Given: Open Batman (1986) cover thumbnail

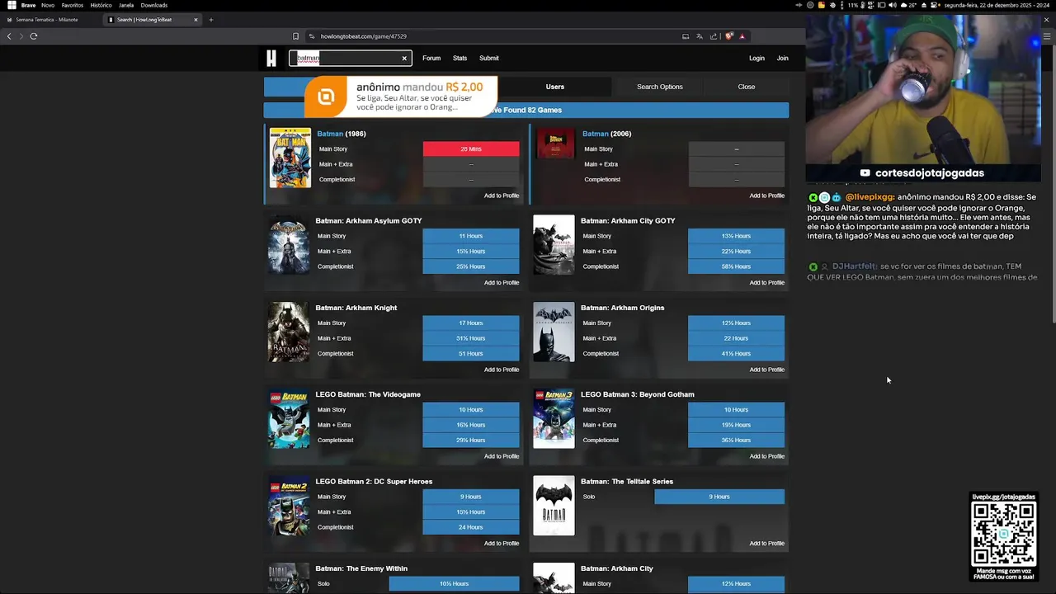Looking at the screenshot, I should [290, 158].
